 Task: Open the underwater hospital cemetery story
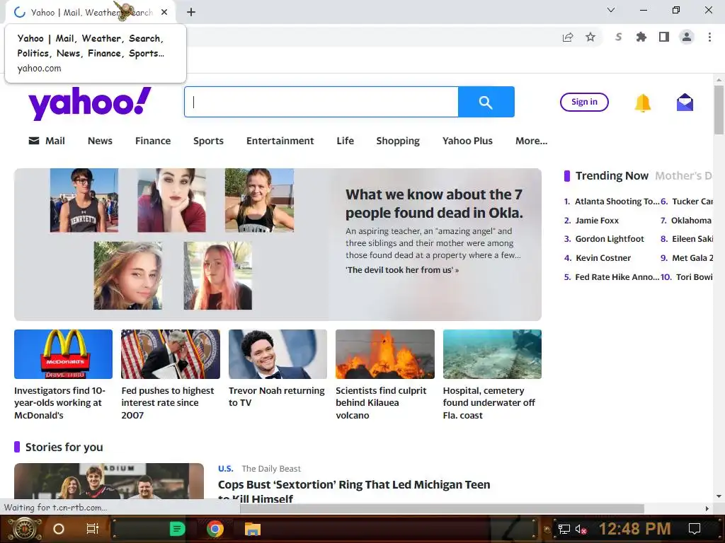pyautogui.click(x=489, y=402)
